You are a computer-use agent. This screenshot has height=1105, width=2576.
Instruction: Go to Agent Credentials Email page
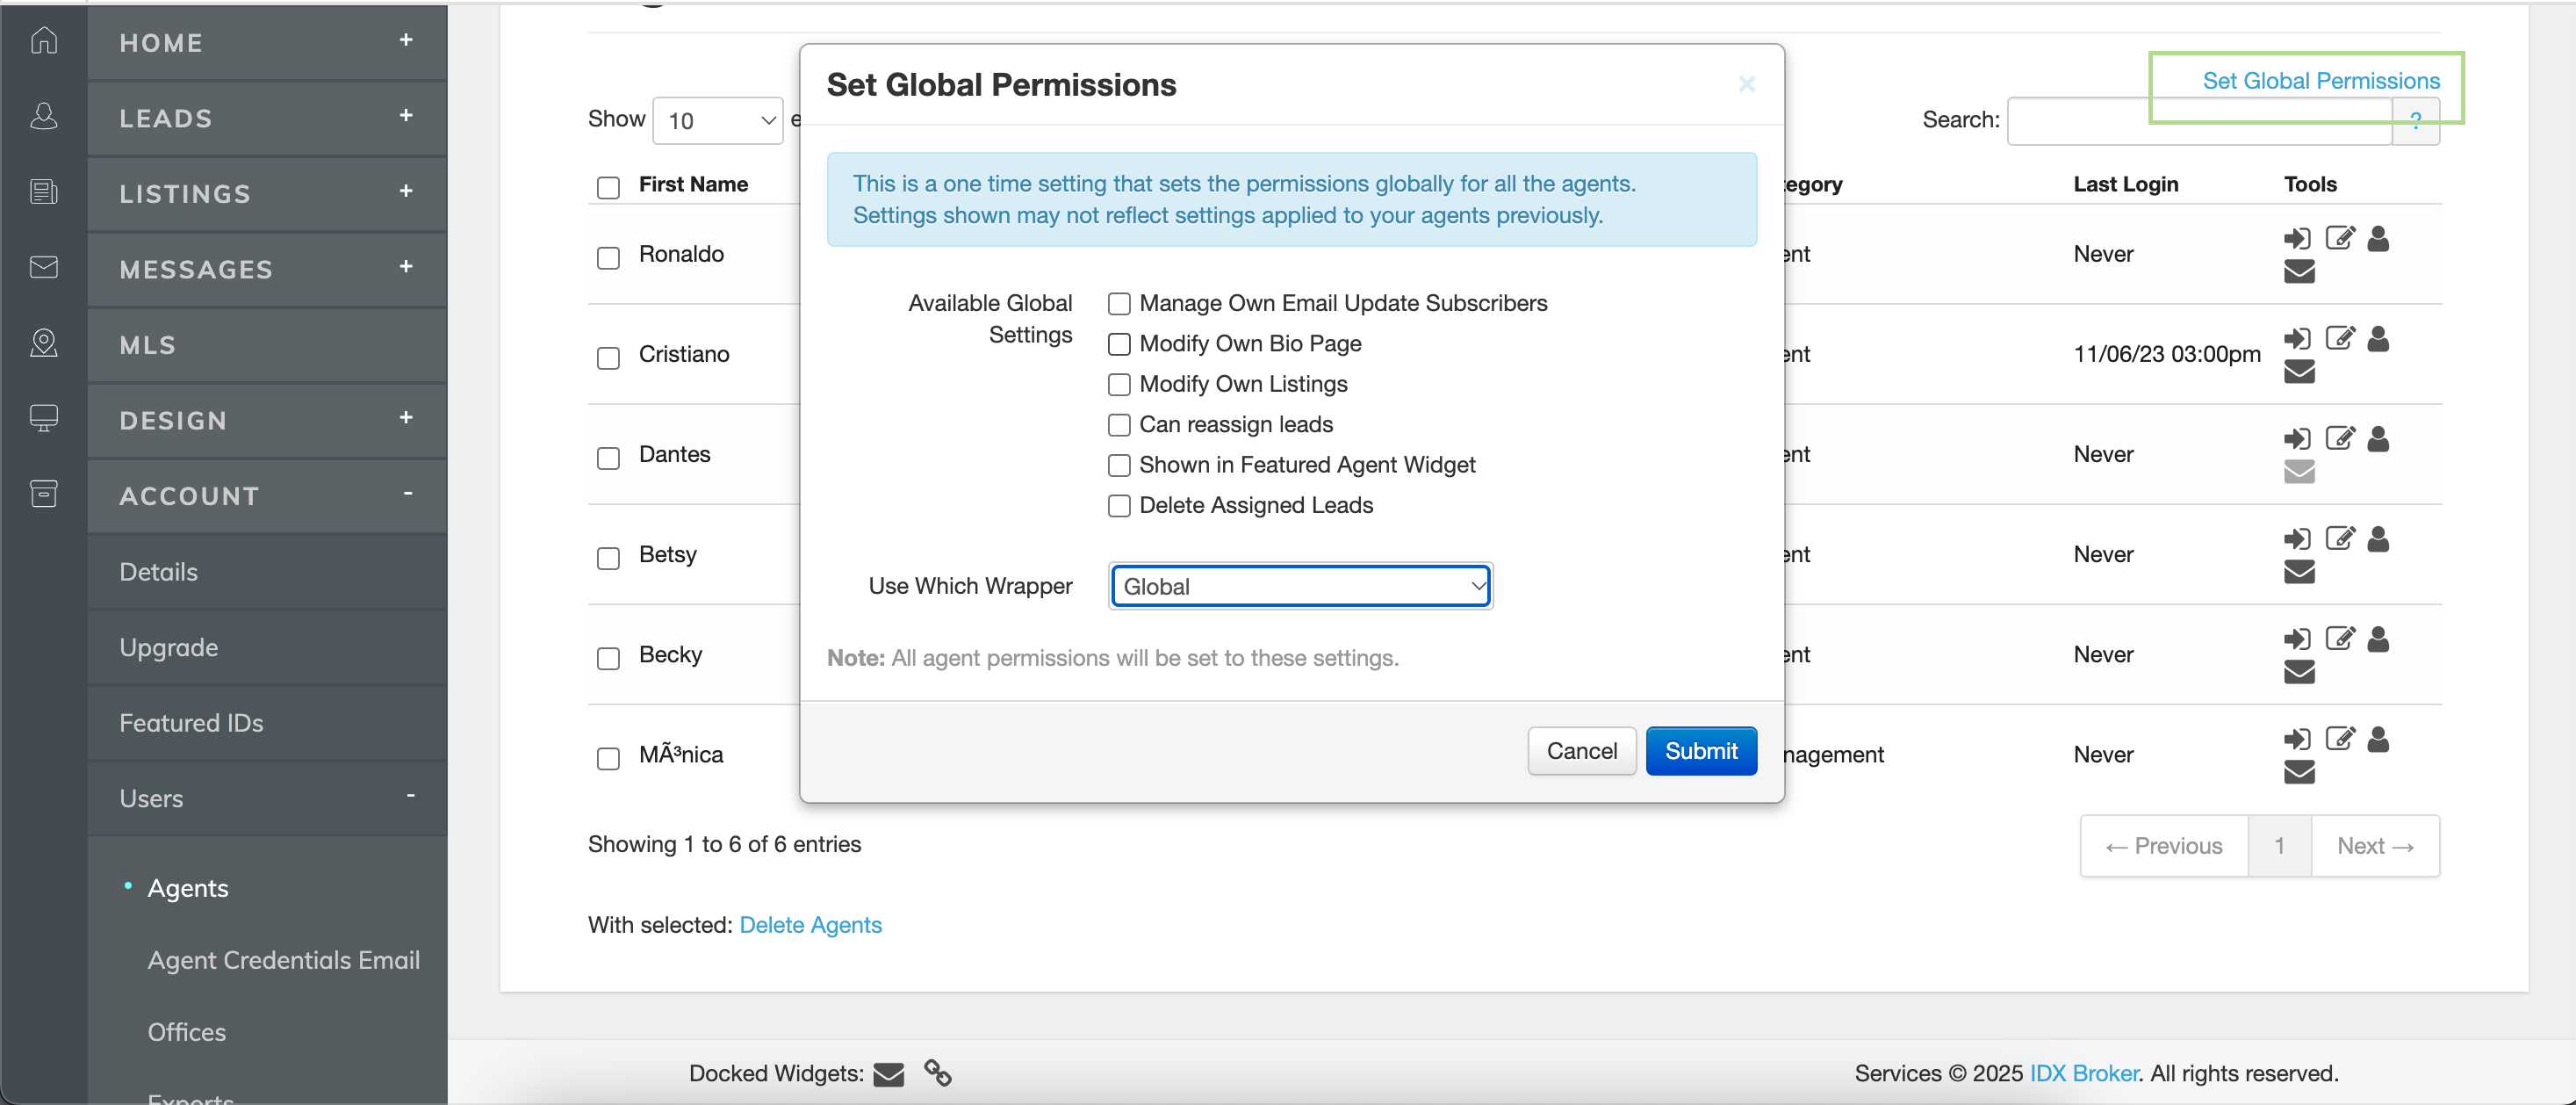point(283,959)
